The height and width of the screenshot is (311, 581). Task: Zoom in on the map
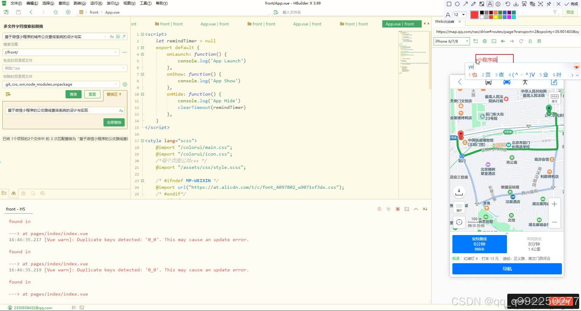554,204
